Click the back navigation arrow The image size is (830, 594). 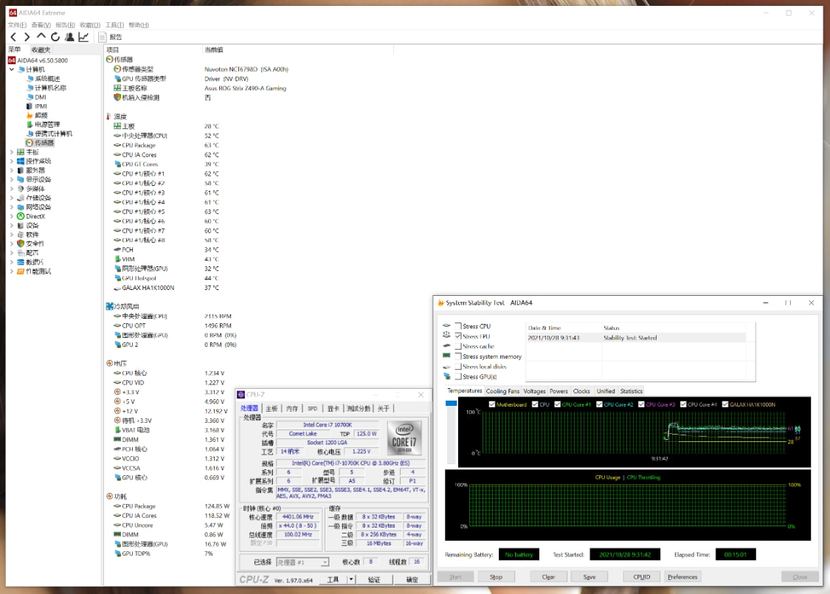click(13, 37)
